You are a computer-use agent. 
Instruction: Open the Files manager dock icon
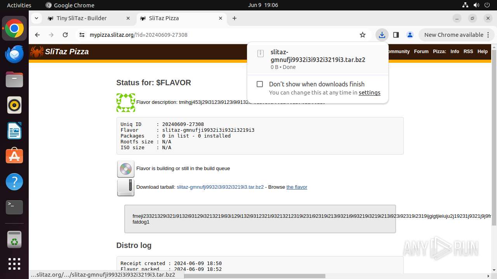14,79
